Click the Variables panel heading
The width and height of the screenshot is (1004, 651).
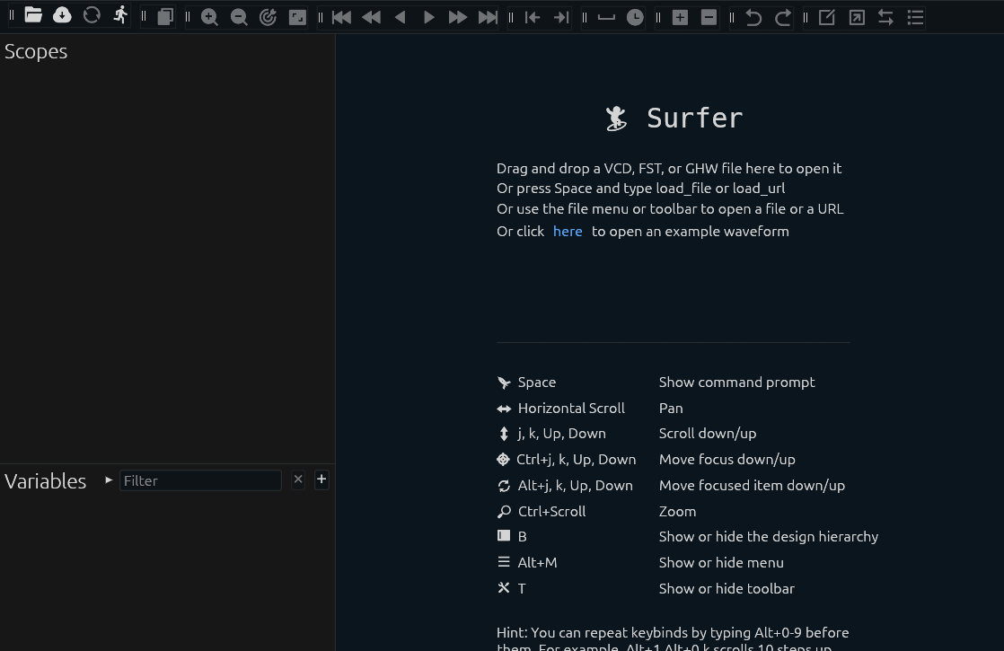tap(46, 480)
